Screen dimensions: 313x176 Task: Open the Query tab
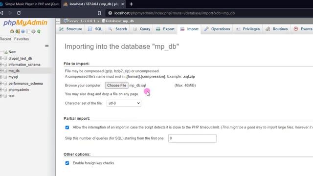point(141,29)
